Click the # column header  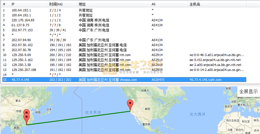pos(4,4)
